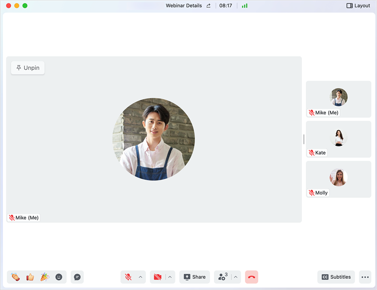Click Kate's muted mic icon
This screenshot has width=377, height=290.
[x=312, y=153]
